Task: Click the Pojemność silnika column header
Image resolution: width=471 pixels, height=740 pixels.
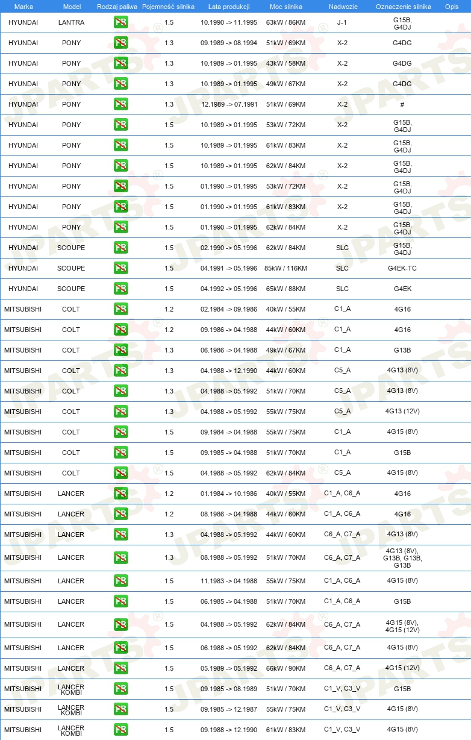Action: point(169,7)
